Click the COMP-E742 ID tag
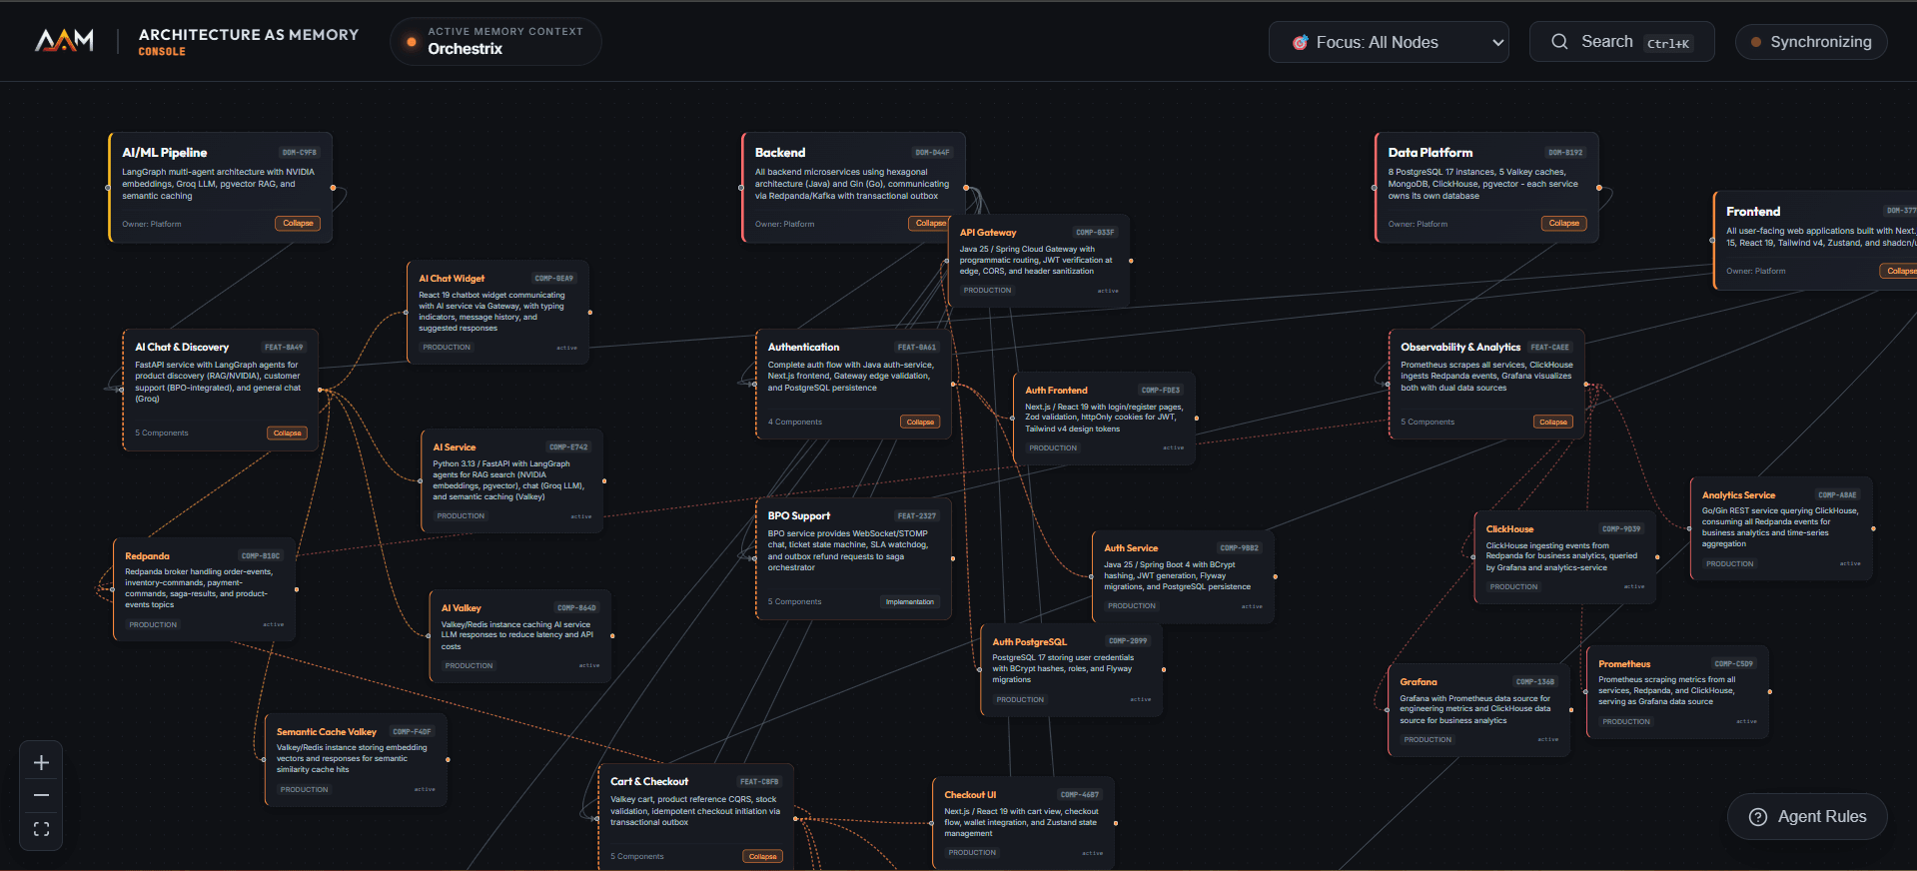This screenshot has width=1917, height=871. [568, 447]
